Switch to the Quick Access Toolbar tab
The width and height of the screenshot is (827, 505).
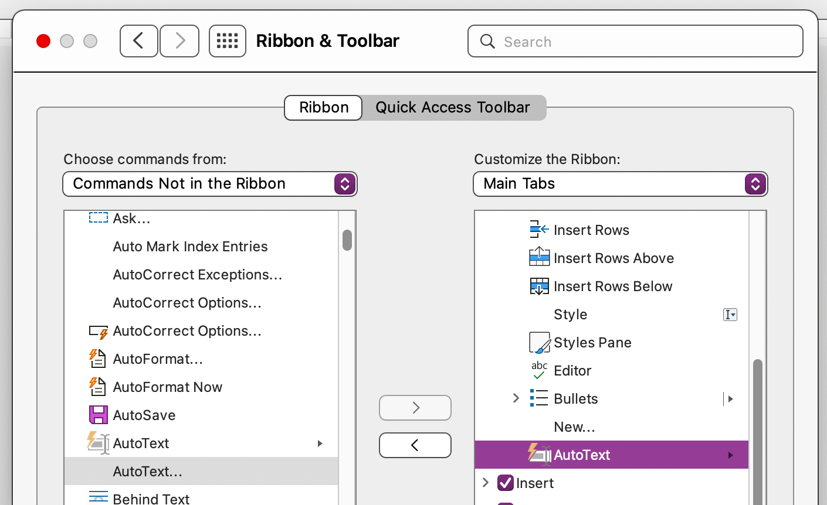(453, 108)
